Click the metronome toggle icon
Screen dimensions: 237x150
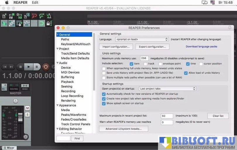[49, 16]
